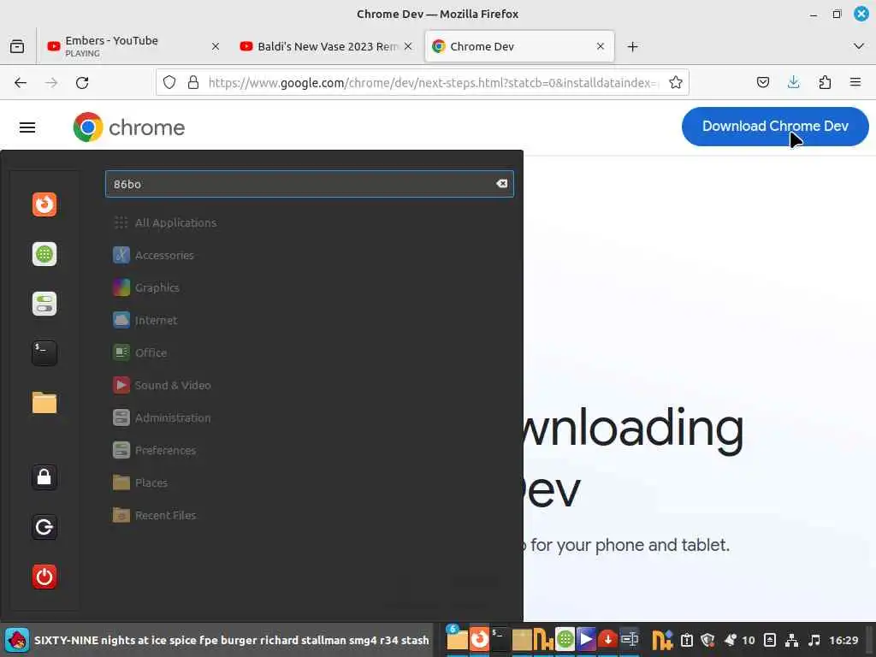Select Internet category

pos(145,320)
